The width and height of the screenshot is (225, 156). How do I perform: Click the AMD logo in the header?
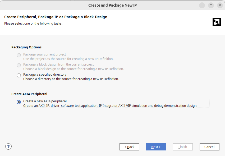tap(217, 22)
